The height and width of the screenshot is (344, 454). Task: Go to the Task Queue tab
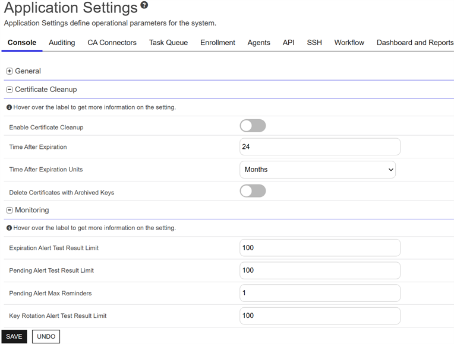pos(168,43)
